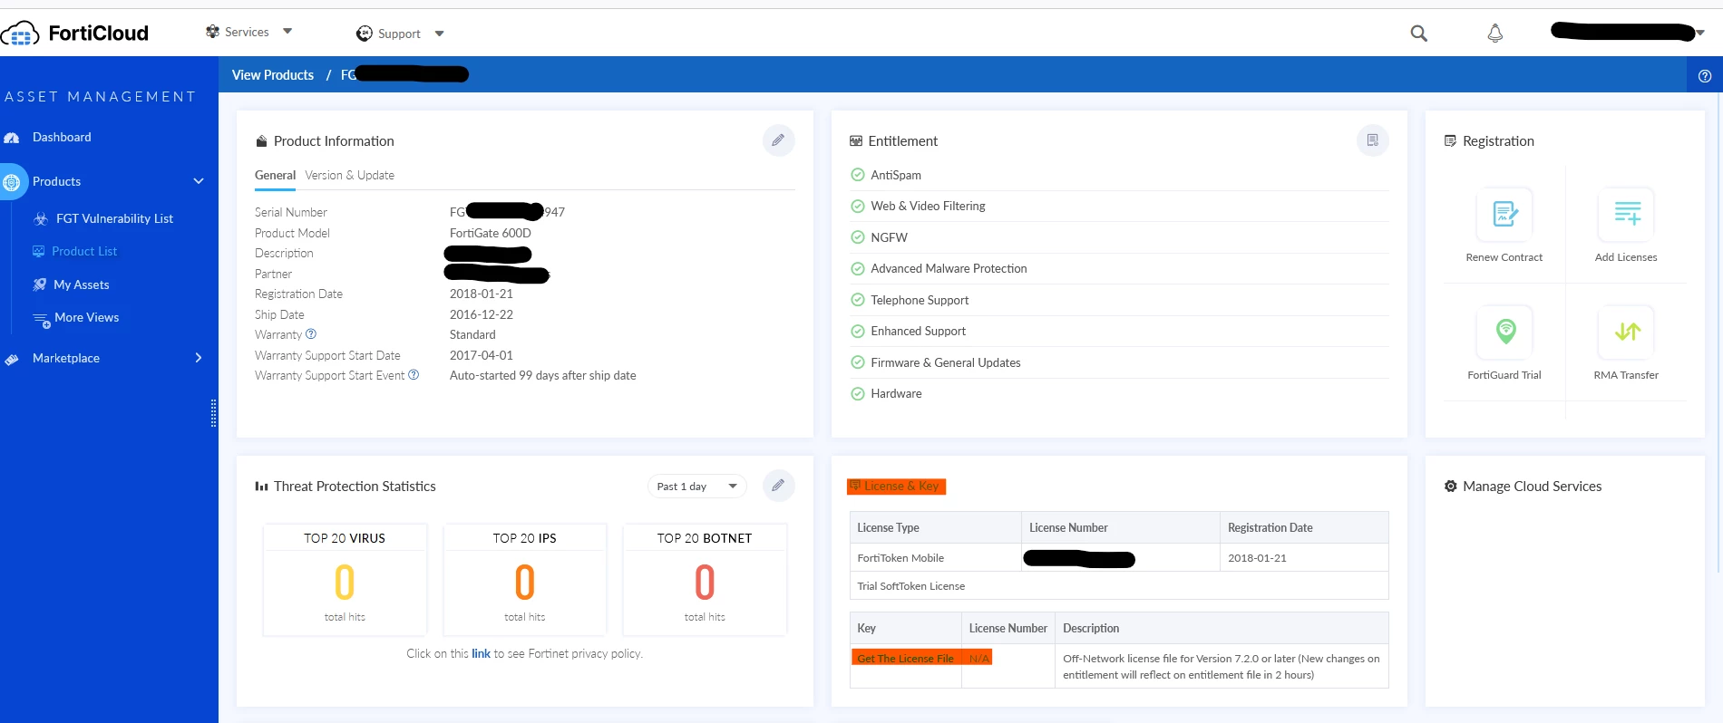Click the FortiGuard Trial icon
The image size is (1723, 723).
coord(1505,332)
